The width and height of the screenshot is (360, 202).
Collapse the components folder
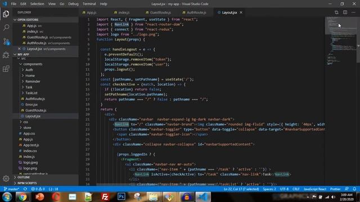coord(33,64)
